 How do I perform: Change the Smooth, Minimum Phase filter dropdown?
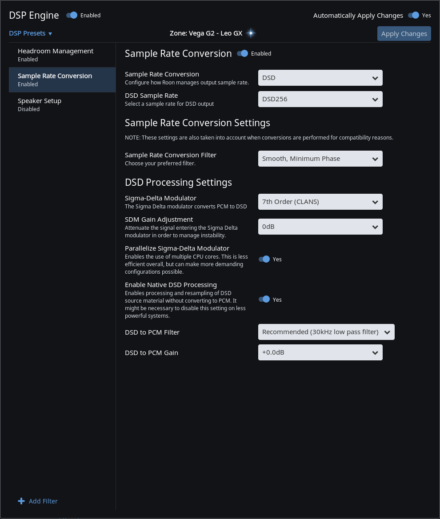click(x=320, y=159)
